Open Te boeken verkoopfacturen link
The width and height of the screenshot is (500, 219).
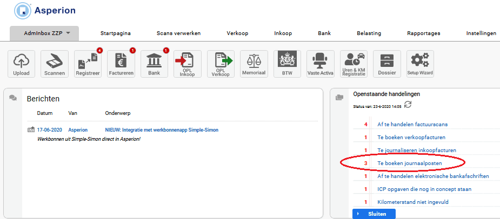[411, 138]
